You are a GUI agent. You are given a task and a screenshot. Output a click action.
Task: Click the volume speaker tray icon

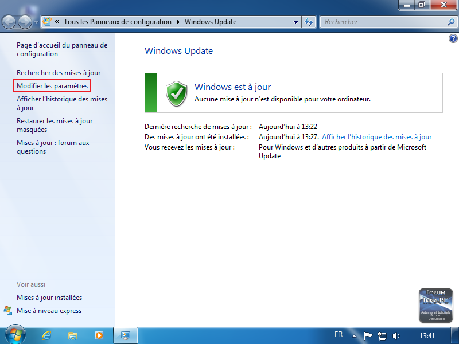396,336
